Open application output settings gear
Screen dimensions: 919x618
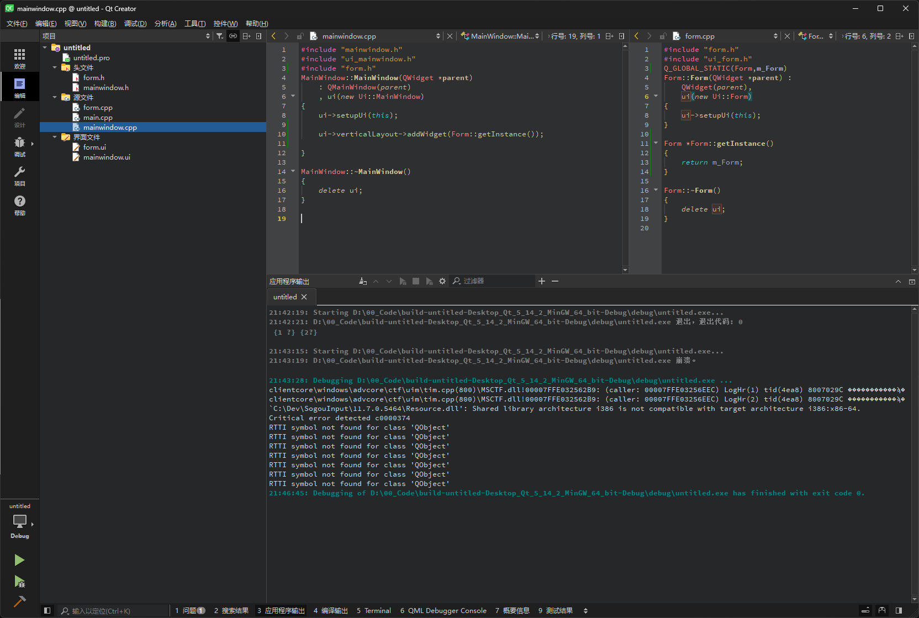442,281
